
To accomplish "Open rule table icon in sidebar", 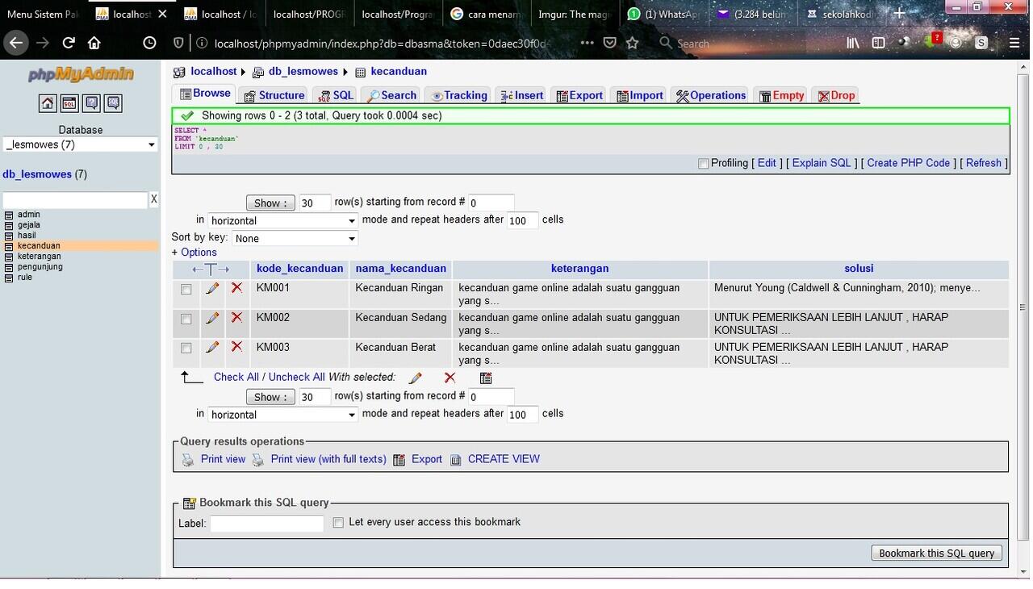I will coord(9,278).
